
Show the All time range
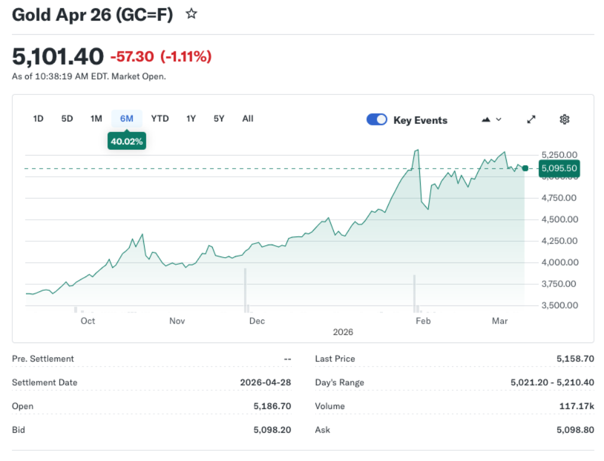[247, 118]
